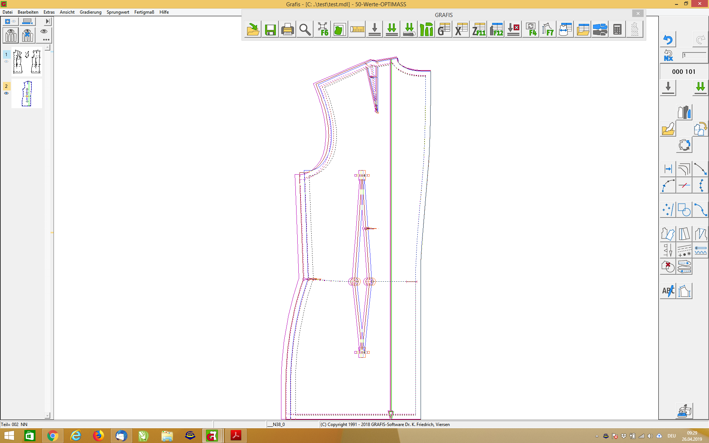Click the Save disk icon in GRAFIS toolbar
Image resolution: width=709 pixels, height=443 pixels.
(x=270, y=30)
